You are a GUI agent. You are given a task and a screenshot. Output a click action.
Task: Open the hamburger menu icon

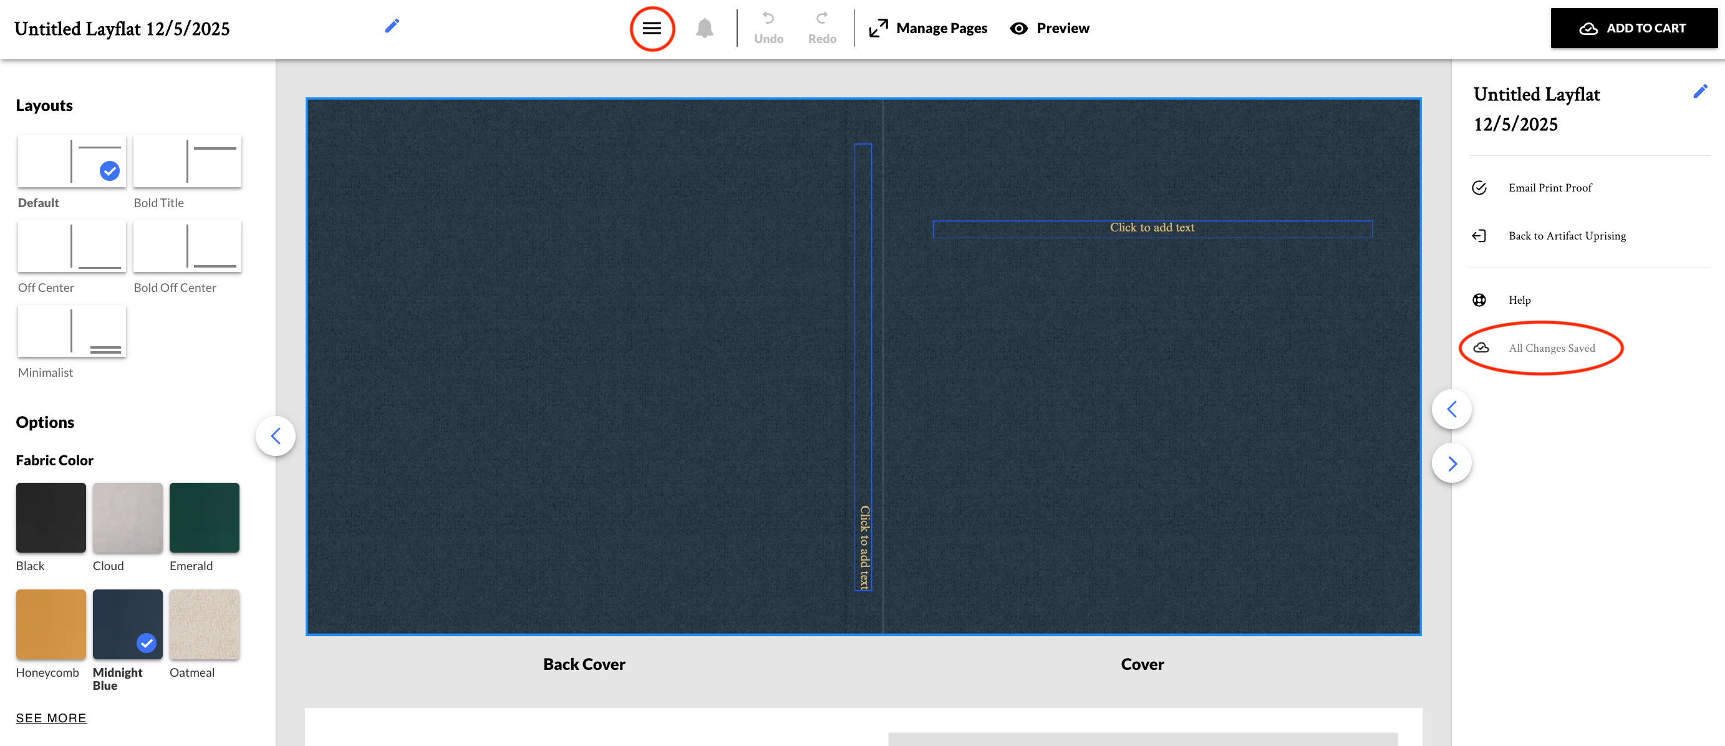pyautogui.click(x=652, y=28)
